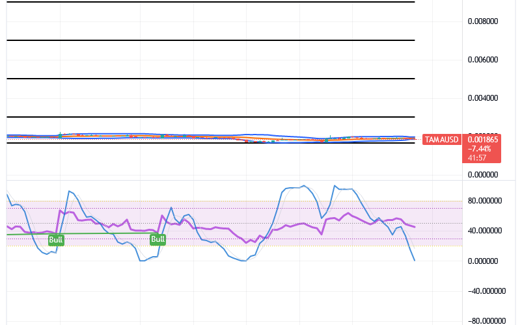The image size is (522, 325).
Task: Click the -7.44% change value
Action: 479,149
